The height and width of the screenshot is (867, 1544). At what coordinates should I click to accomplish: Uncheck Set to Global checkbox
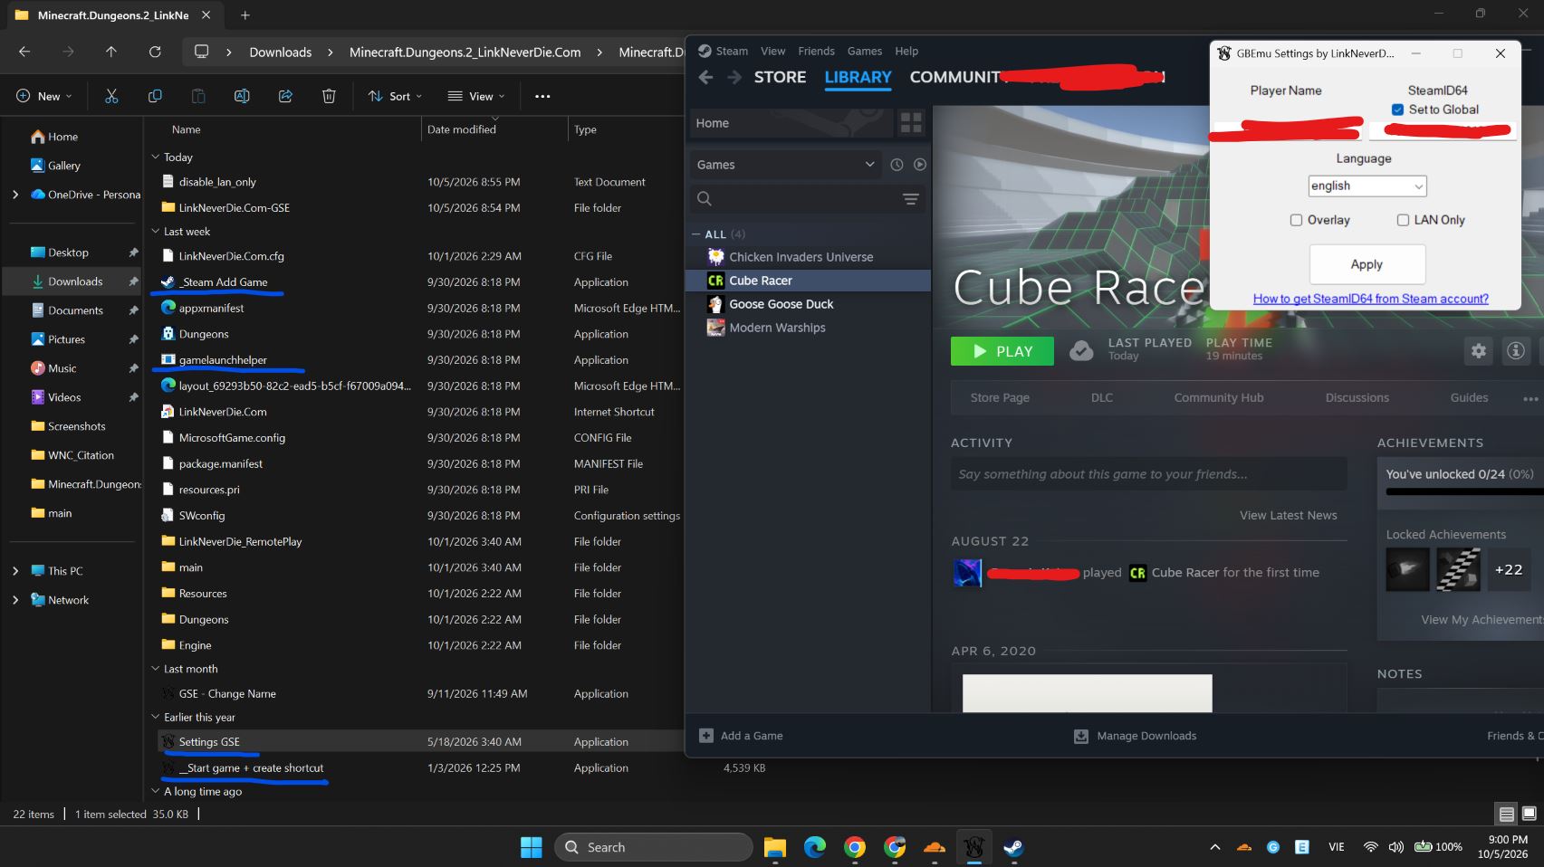(x=1397, y=110)
